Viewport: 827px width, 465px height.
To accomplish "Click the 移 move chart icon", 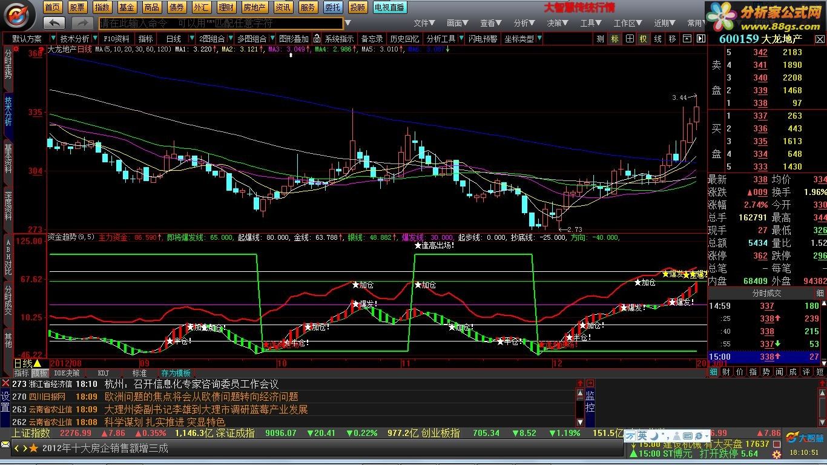I will pos(672,39).
